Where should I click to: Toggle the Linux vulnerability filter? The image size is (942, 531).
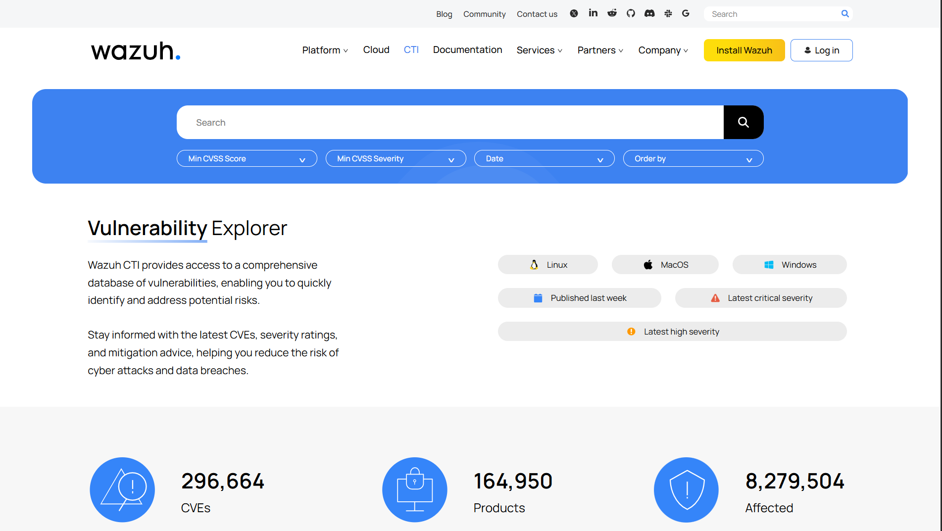point(547,264)
